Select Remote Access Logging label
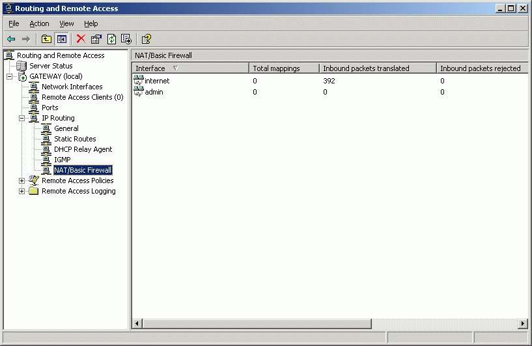Viewport: 532px width, 346px height. [79, 191]
